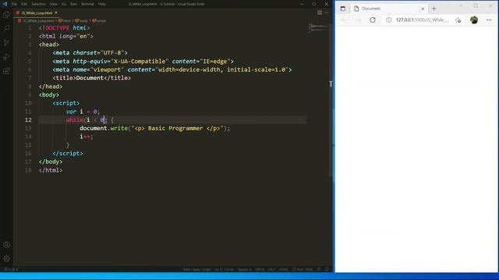Open a new tab in Edge

tap(434, 9)
